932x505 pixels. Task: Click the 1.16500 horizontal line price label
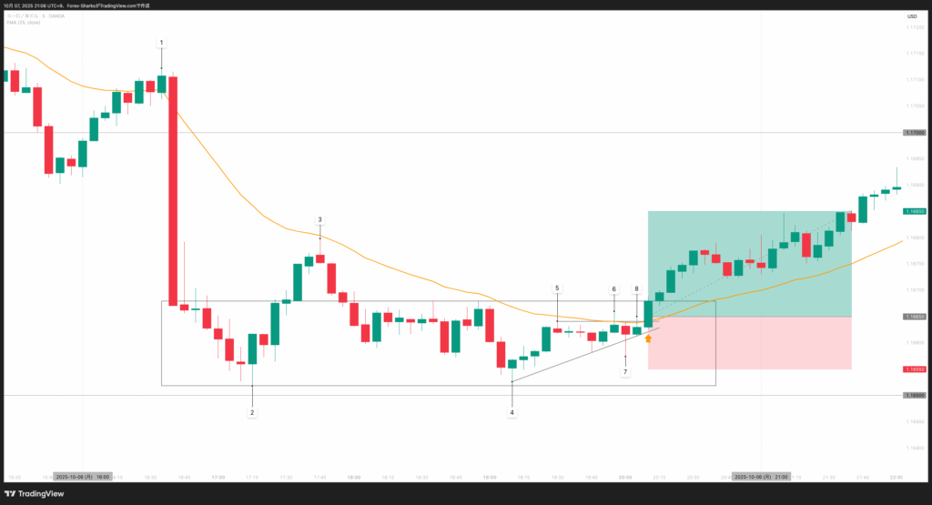coord(914,396)
